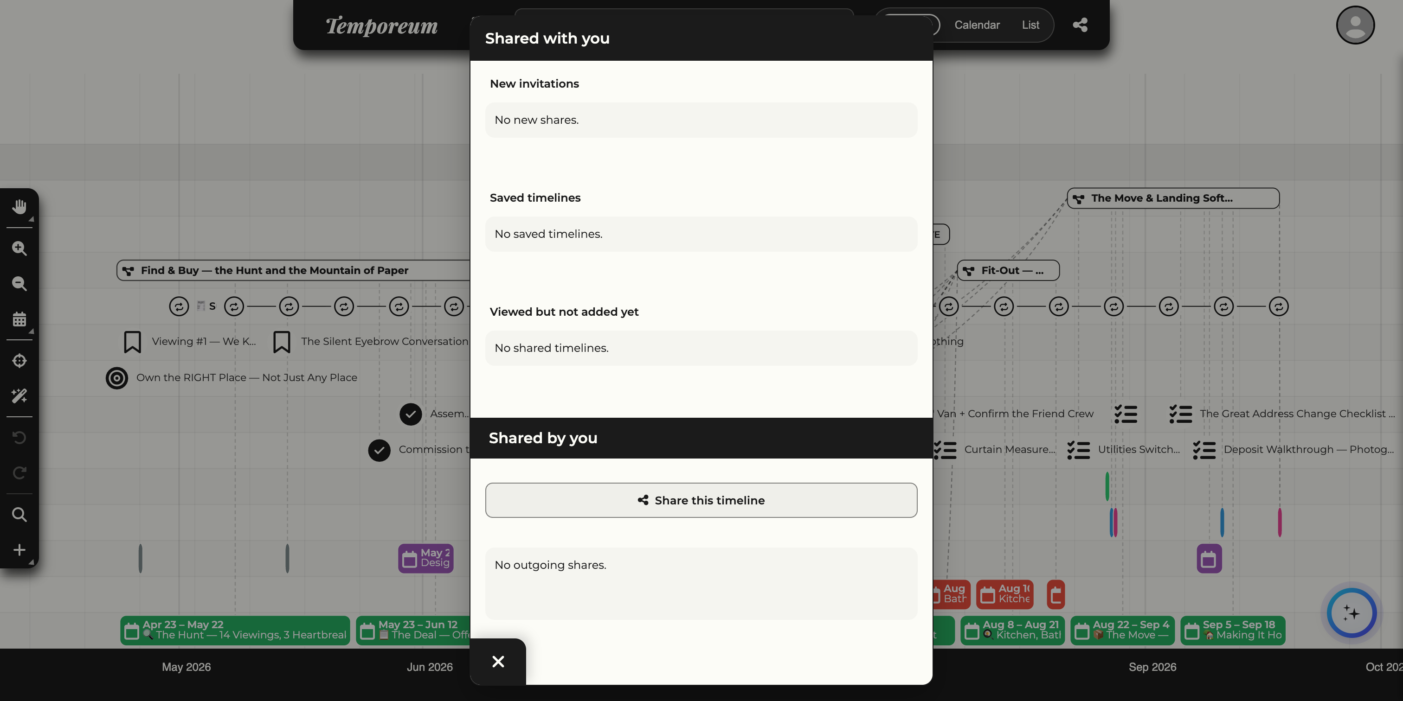Click the undo arrow in sidebar
1403x701 pixels.
point(19,437)
